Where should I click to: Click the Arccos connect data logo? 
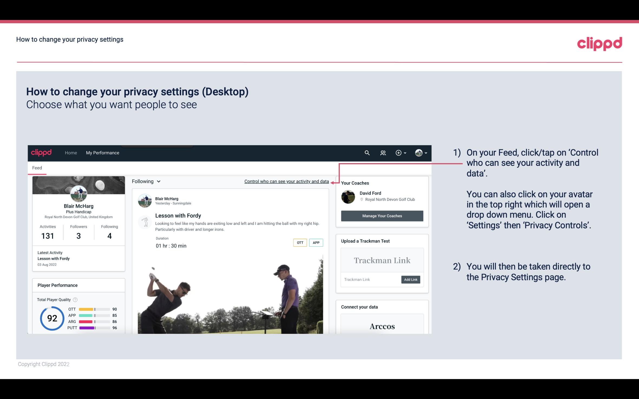382,327
